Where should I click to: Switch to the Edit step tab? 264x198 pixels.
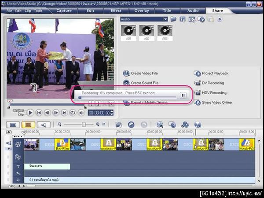[x=90, y=11]
